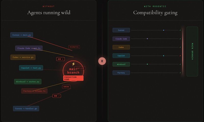
Task: Click the red 'main branch' circle text
Action: click(73, 71)
